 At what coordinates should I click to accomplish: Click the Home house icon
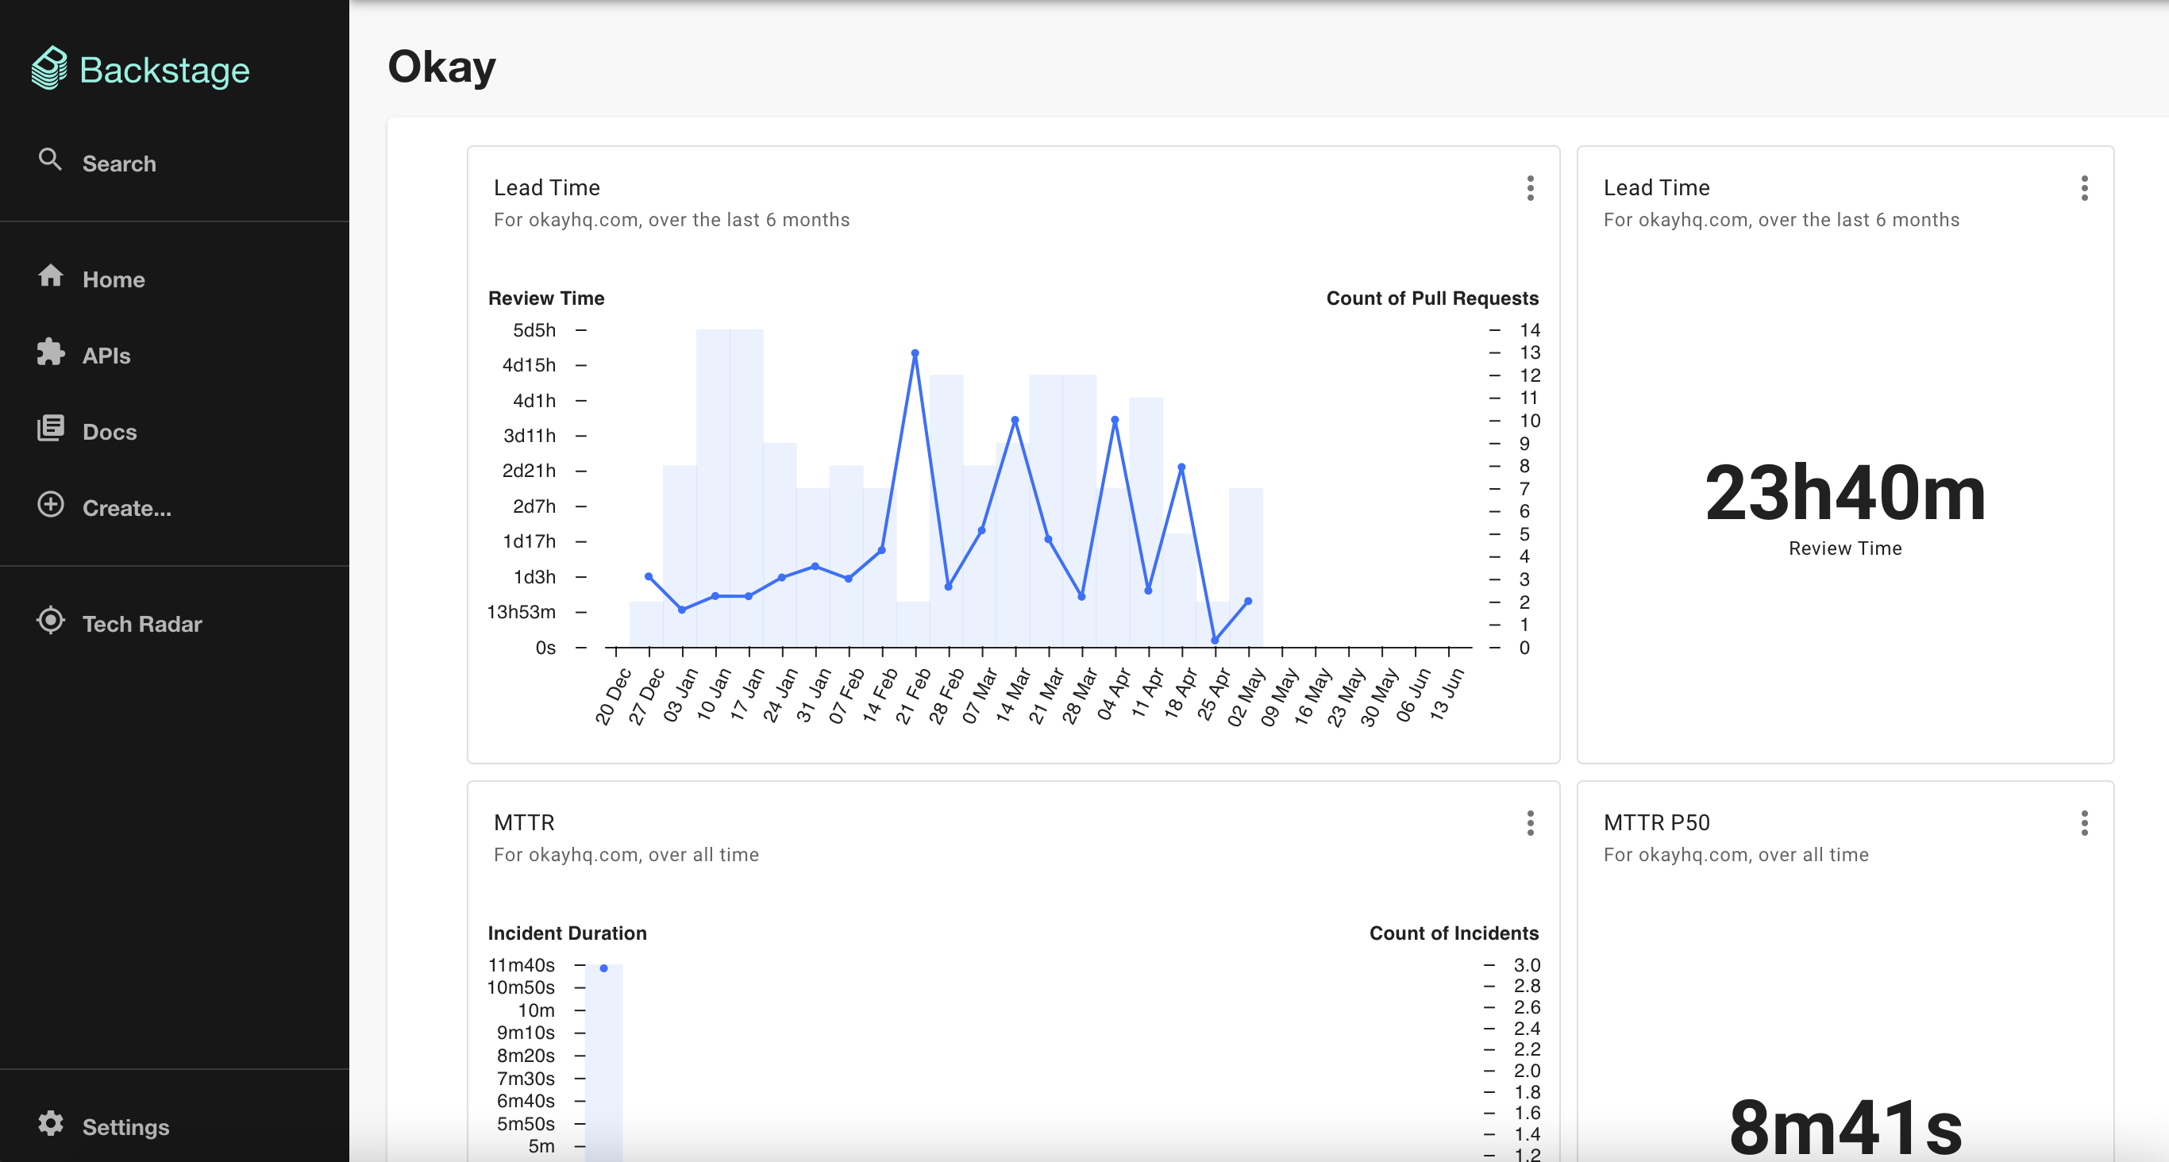point(51,275)
